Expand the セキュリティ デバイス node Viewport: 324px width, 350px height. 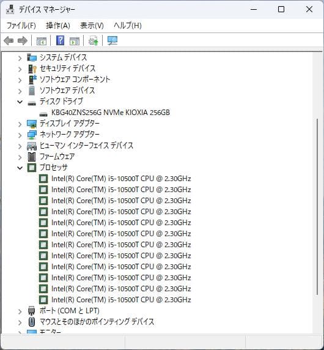point(20,69)
